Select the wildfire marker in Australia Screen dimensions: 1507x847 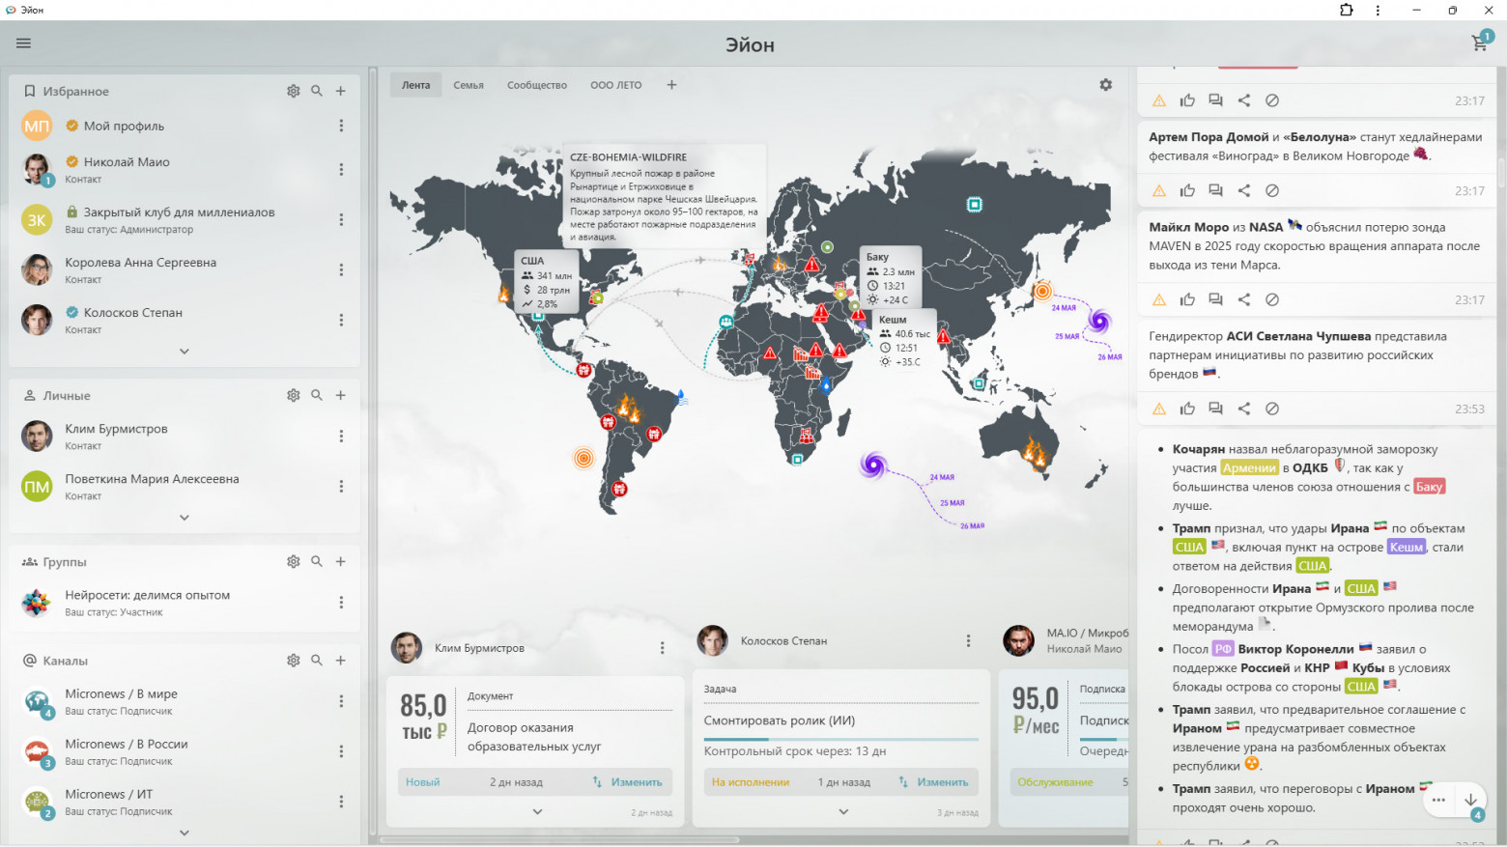1037,451
